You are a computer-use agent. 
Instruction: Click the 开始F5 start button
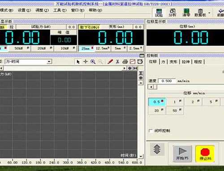tap(182, 154)
